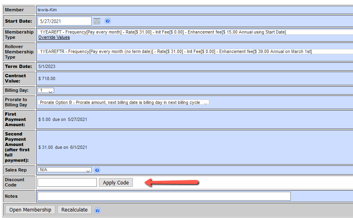Image resolution: width=353 pixels, height=218 pixels.
Task: Click the Term Date value 5/1/2023
Action: pyautogui.click(x=47, y=66)
